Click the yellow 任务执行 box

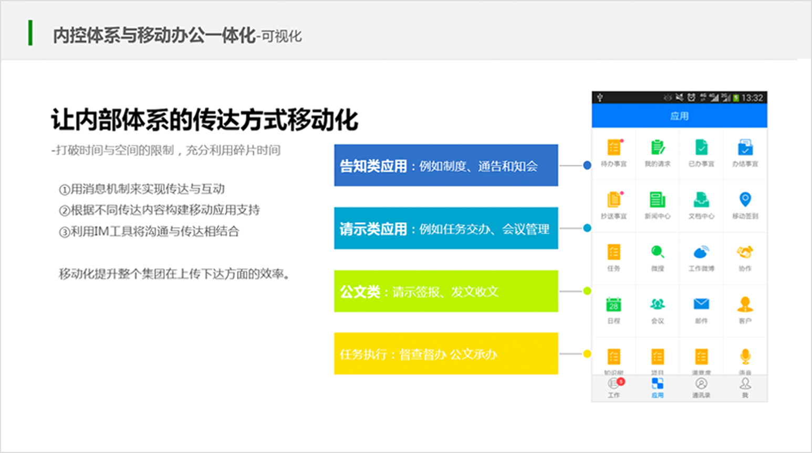tap(446, 354)
